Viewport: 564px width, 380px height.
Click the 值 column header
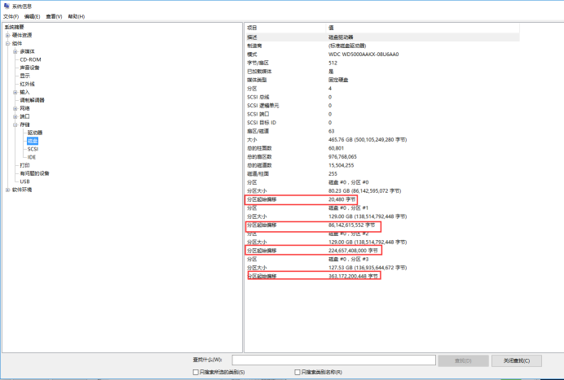423,28
